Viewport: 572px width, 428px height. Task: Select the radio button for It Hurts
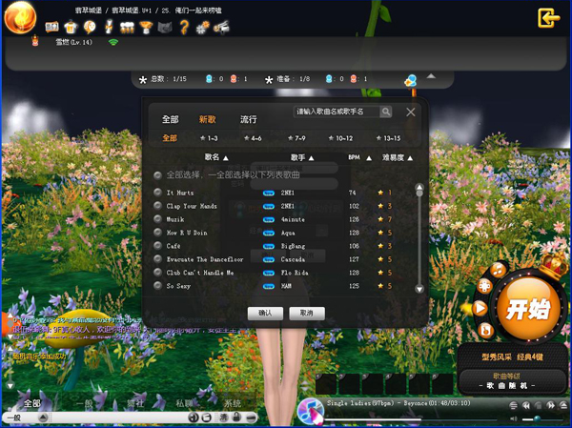click(158, 193)
